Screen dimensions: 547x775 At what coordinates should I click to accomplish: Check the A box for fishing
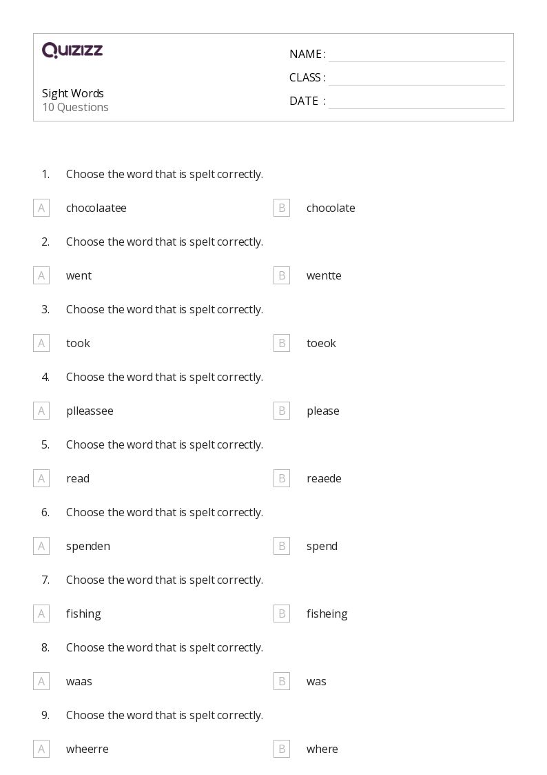(x=41, y=614)
